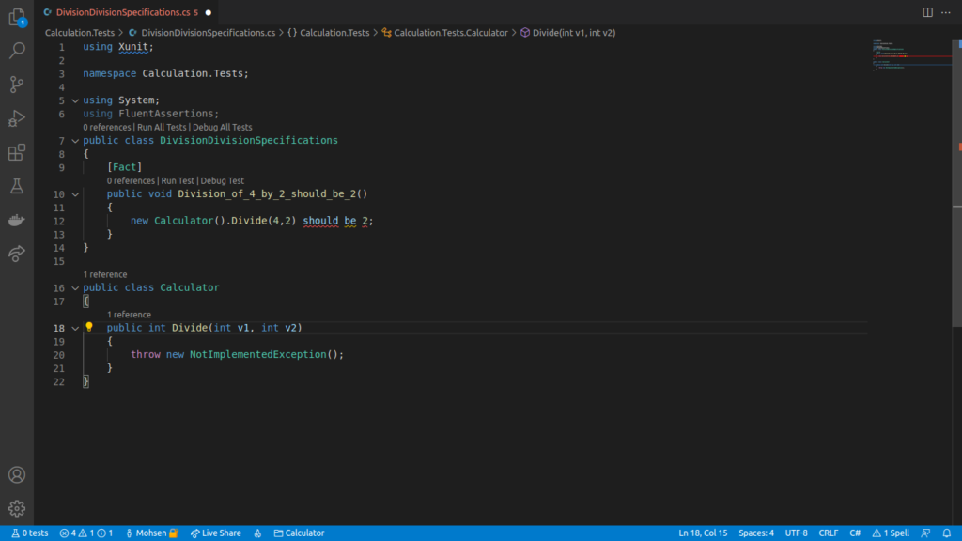Open the Testing beaker icon

click(x=16, y=186)
